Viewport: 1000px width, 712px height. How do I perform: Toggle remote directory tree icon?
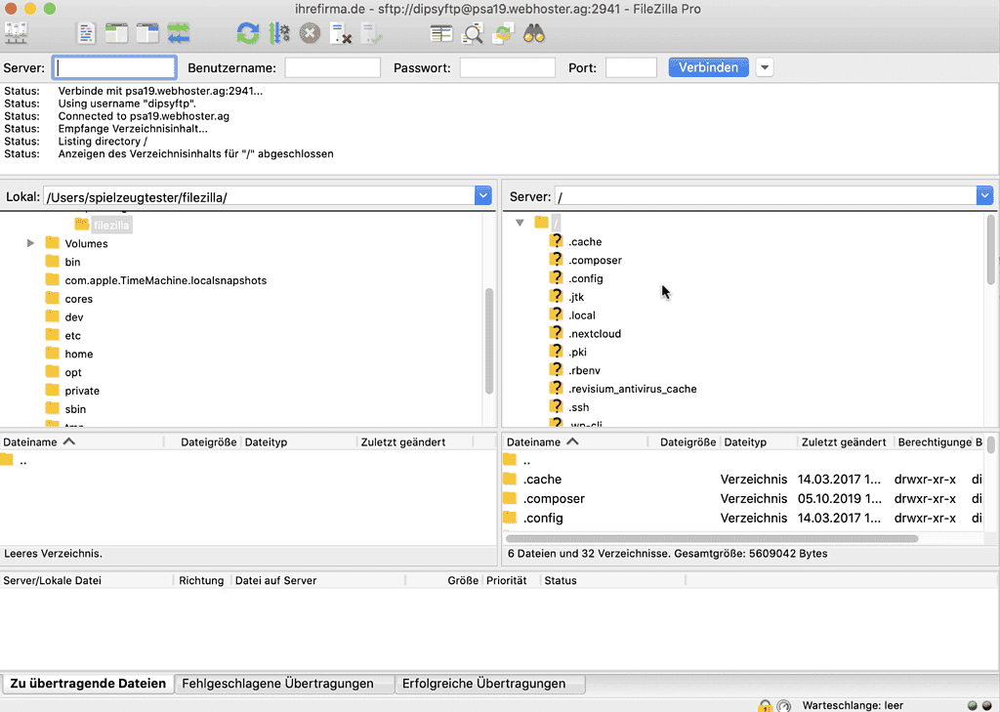147,33
